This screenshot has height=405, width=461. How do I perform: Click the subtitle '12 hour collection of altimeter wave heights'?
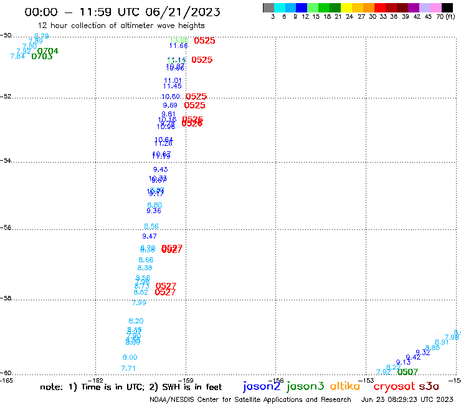pos(121,26)
